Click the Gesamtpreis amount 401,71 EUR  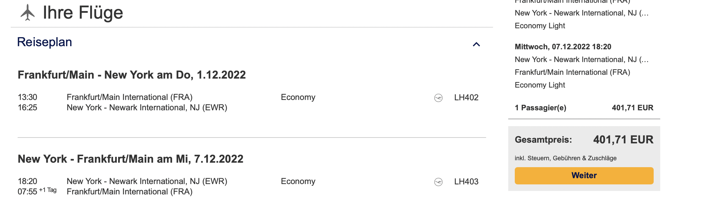[x=623, y=140]
